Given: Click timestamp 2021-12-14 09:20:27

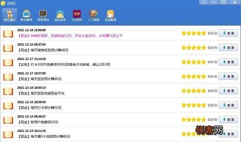Looking at the screenshot, I should [32, 116].
